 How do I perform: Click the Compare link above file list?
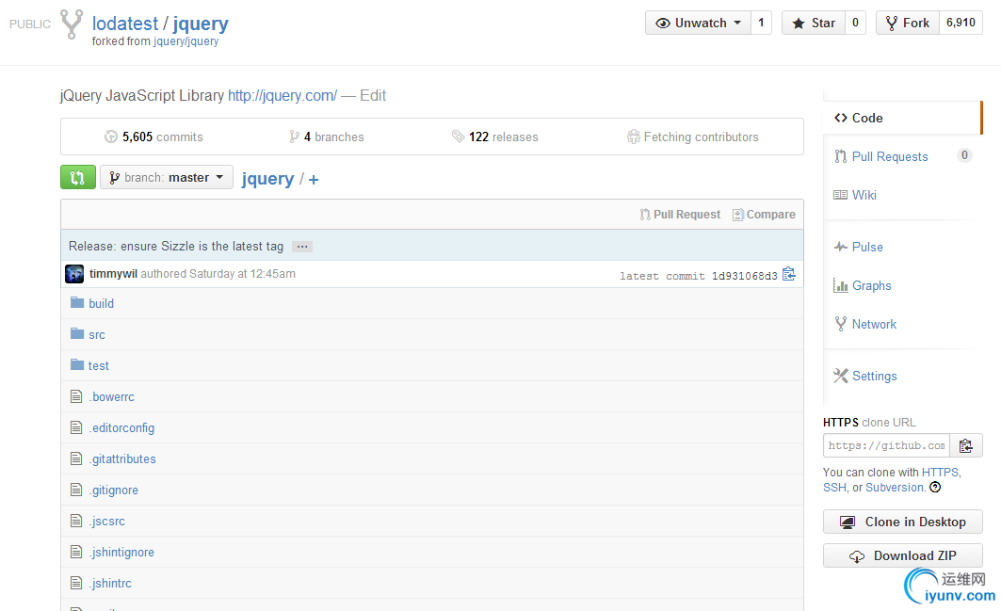click(x=764, y=215)
